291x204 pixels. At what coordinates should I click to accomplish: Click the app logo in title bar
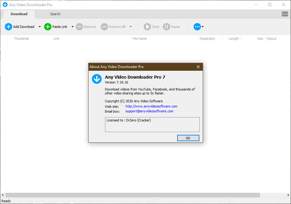[x=5, y=5]
